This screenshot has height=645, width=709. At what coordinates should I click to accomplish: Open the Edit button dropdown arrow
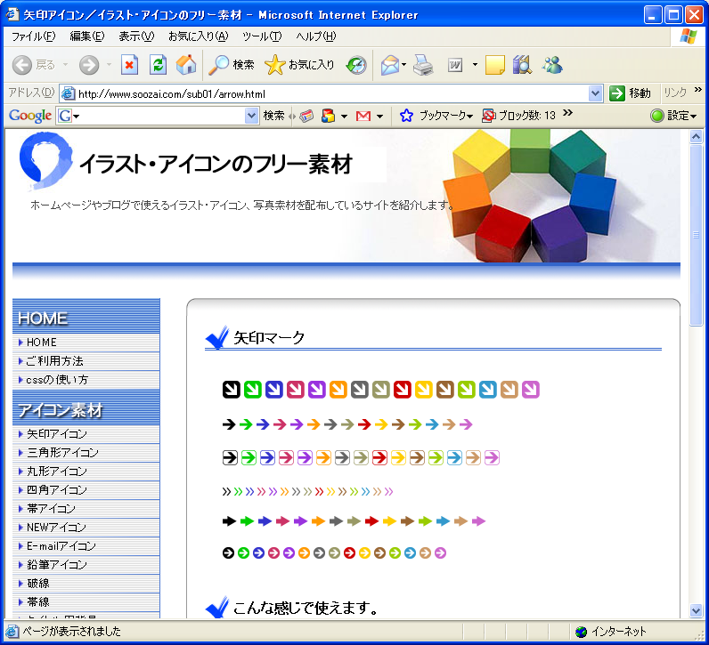coord(475,65)
